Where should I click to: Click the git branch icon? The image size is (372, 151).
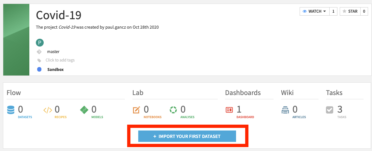(x=39, y=52)
